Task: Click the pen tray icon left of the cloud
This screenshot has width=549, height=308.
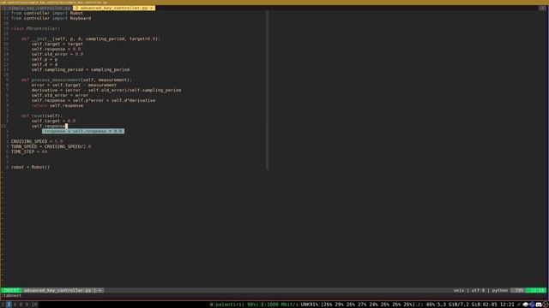Action: click(x=518, y=305)
